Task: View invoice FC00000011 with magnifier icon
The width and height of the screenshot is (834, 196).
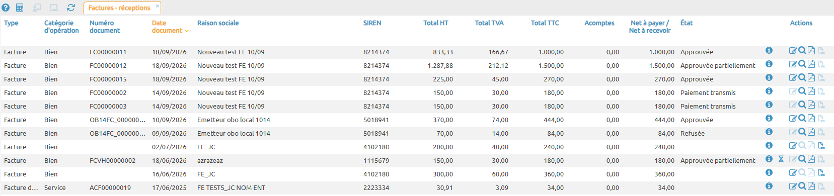Action: [x=802, y=50]
